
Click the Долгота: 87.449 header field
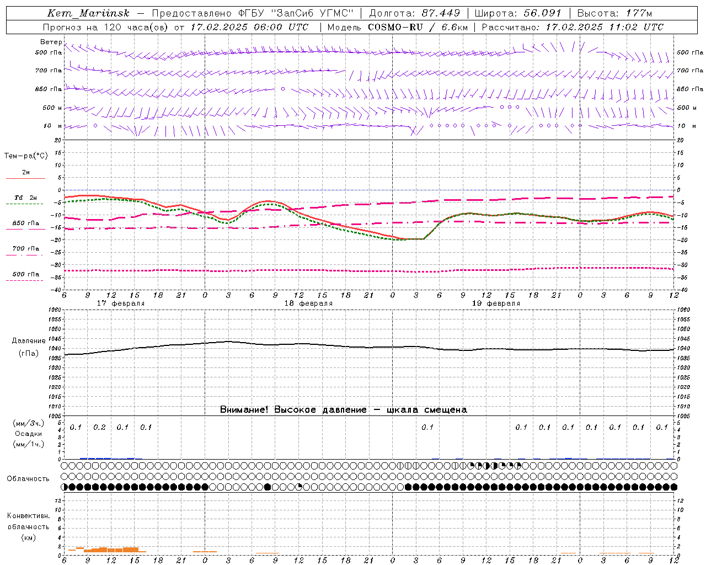[414, 13]
